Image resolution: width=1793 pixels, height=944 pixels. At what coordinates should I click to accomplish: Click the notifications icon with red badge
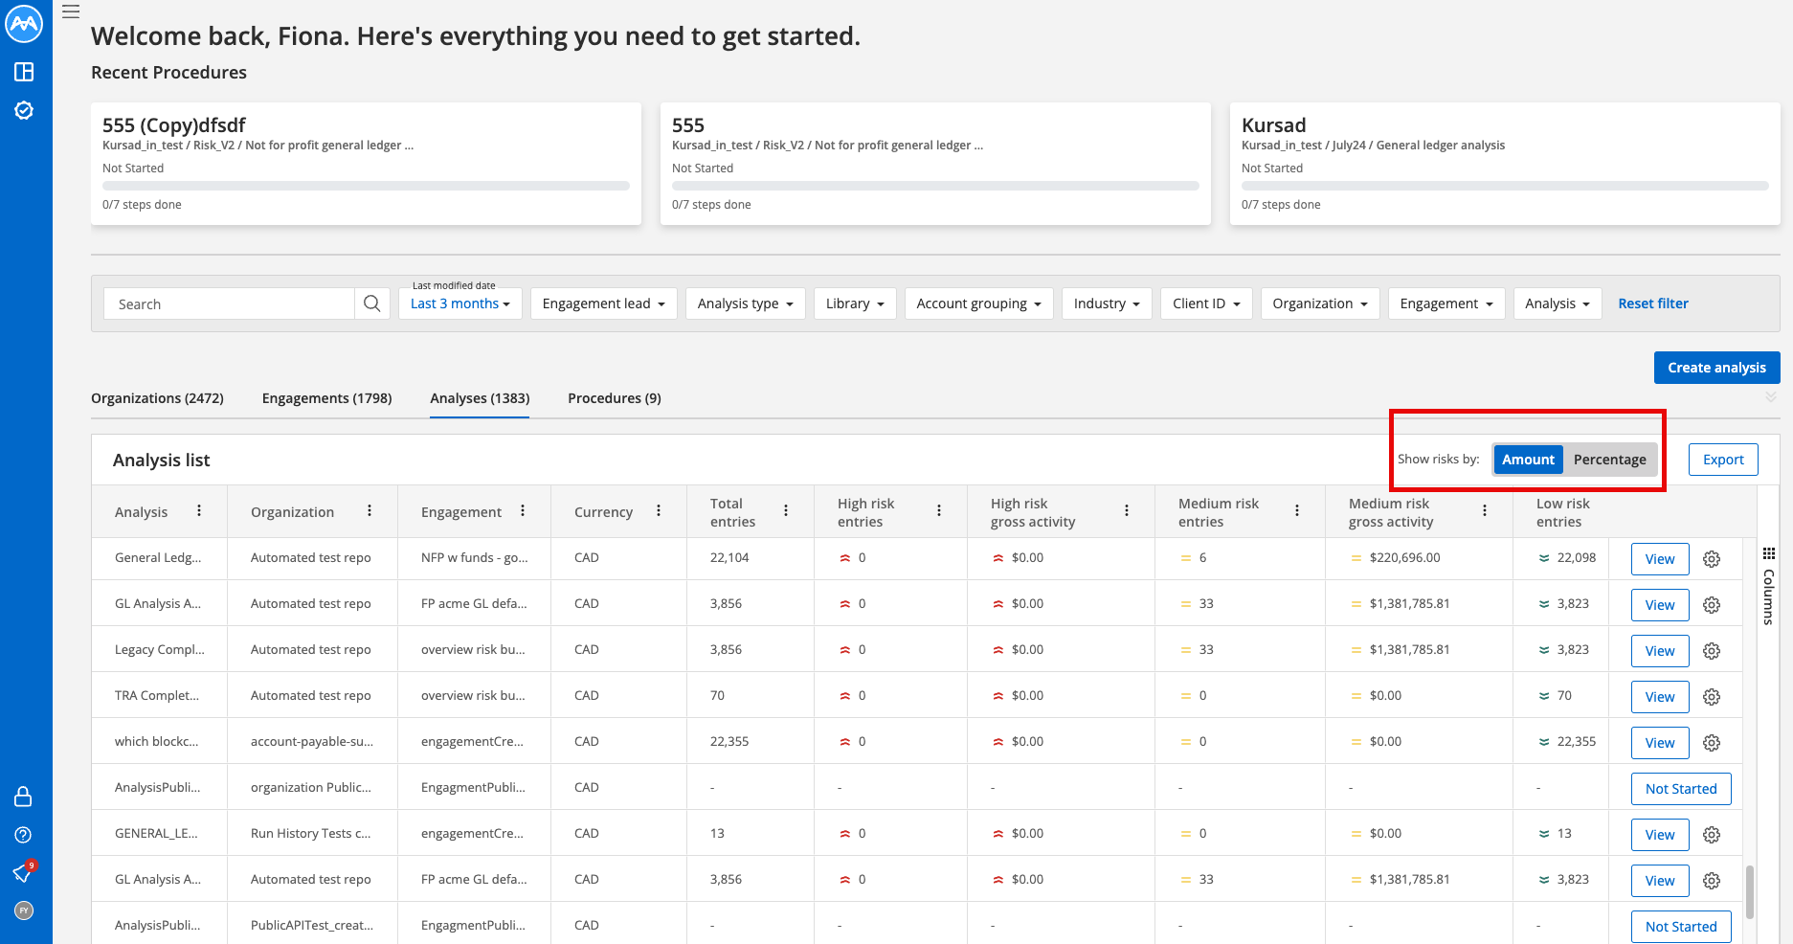[x=24, y=871]
